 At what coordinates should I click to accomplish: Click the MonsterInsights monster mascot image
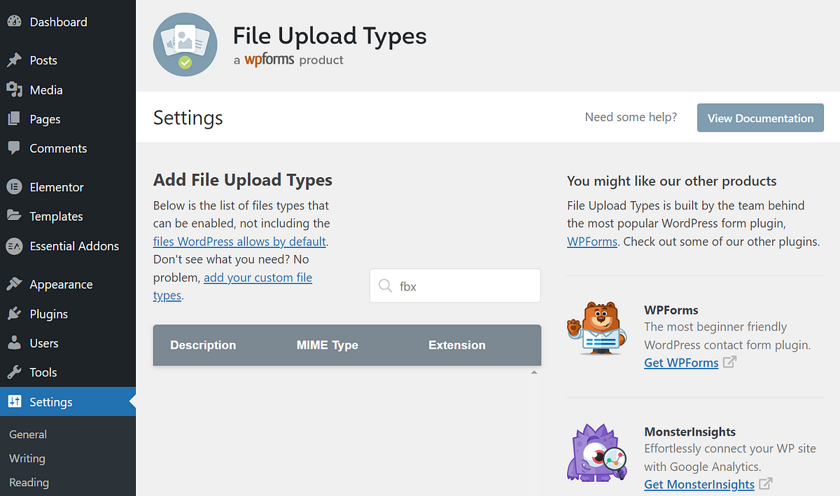pos(596,452)
